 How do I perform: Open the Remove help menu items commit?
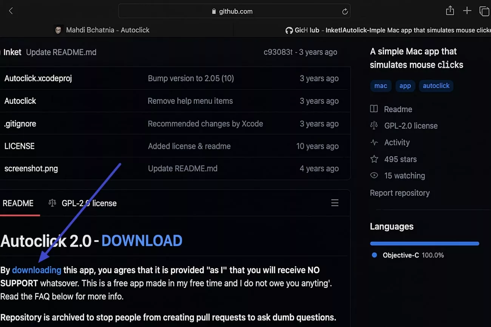[190, 101]
